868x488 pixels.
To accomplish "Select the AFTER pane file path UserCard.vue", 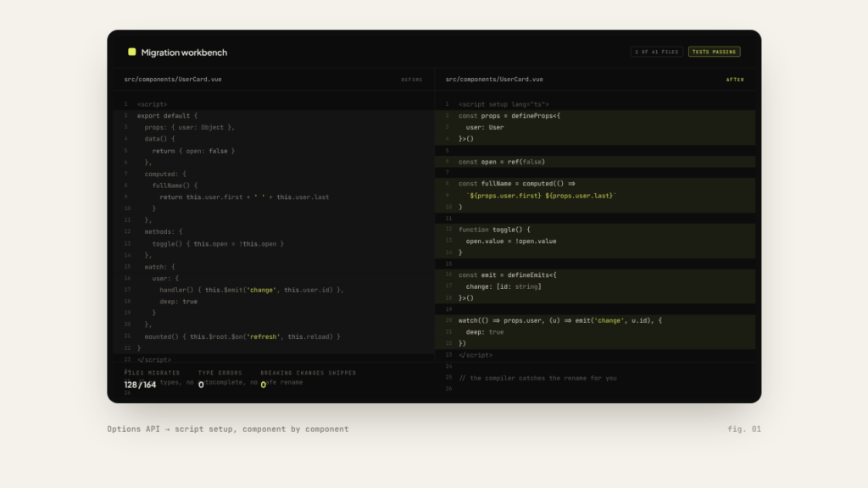I will click(494, 80).
